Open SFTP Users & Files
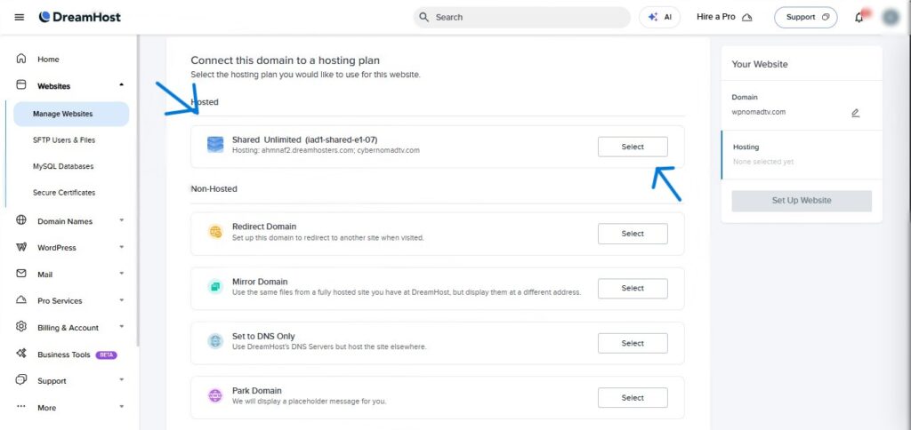 pyautogui.click(x=64, y=139)
